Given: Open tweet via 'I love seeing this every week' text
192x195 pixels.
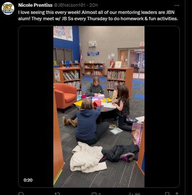Looking at the screenshot, I should [x=50, y=12].
